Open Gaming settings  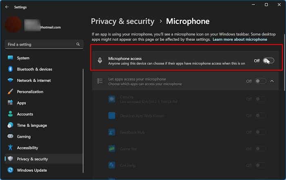click(x=44, y=136)
